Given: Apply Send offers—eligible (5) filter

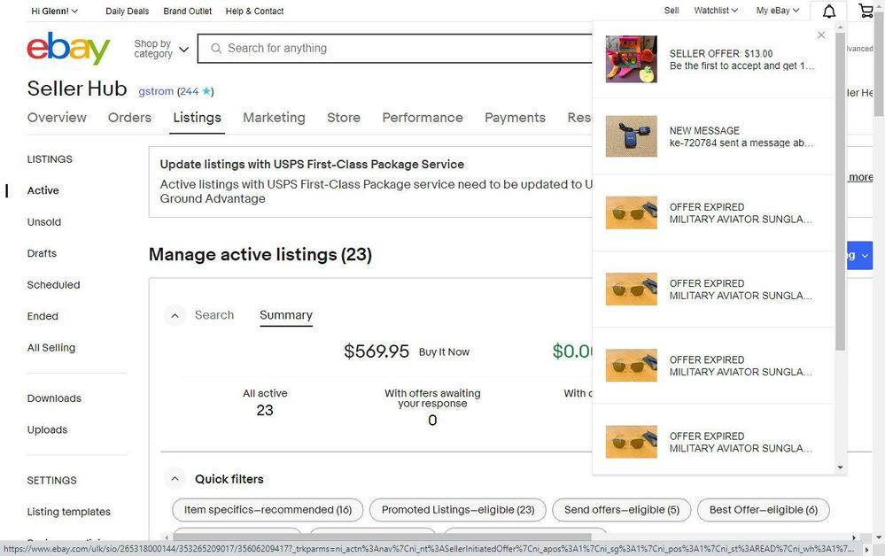Looking at the screenshot, I should pos(621,510).
